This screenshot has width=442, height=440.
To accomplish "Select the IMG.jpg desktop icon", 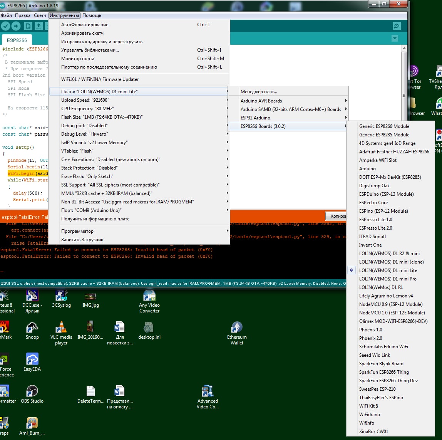I will pos(90,299).
